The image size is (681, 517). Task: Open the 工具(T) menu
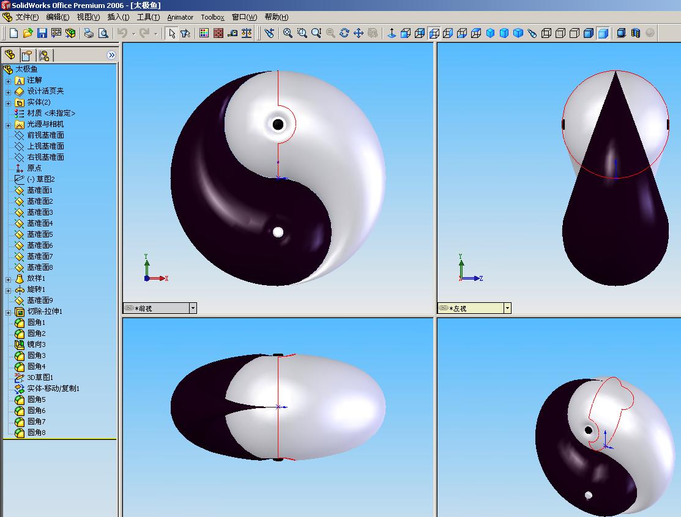(x=148, y=17)
